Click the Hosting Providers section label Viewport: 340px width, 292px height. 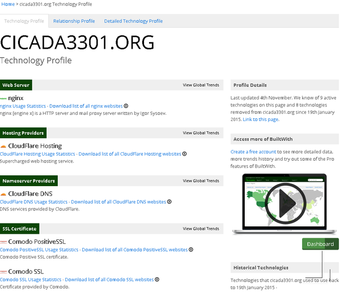coord(23,133)
